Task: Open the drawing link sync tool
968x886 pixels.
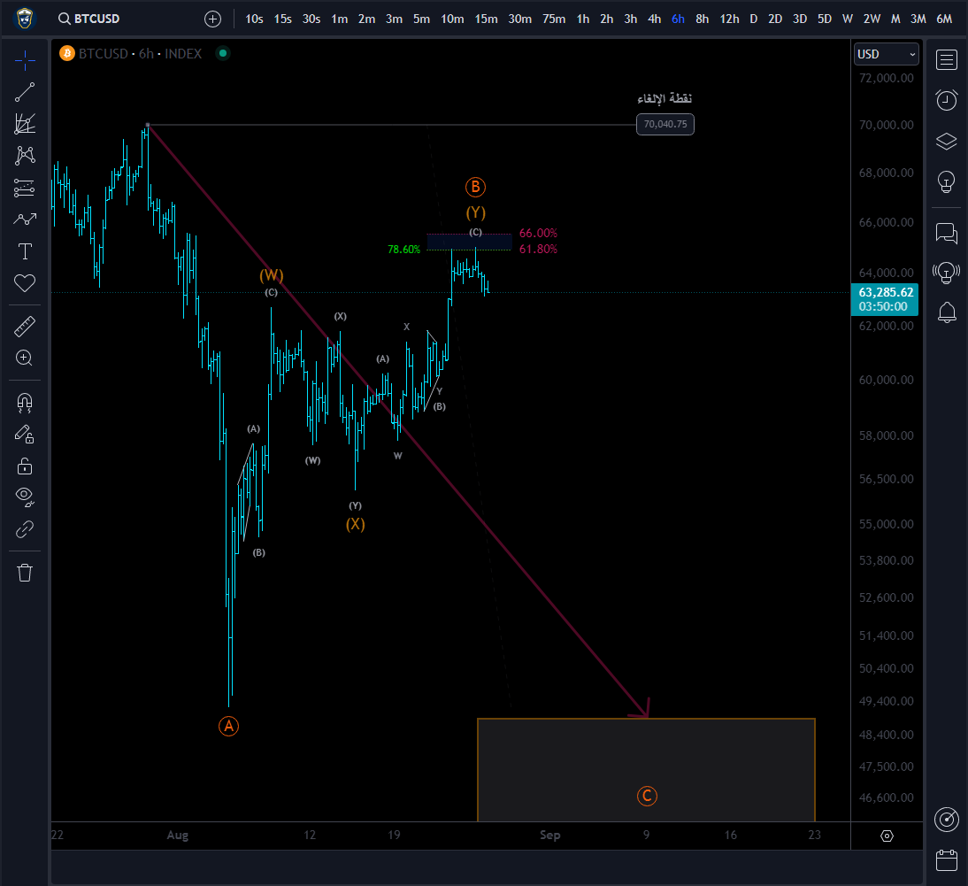Action: [25, 529]
